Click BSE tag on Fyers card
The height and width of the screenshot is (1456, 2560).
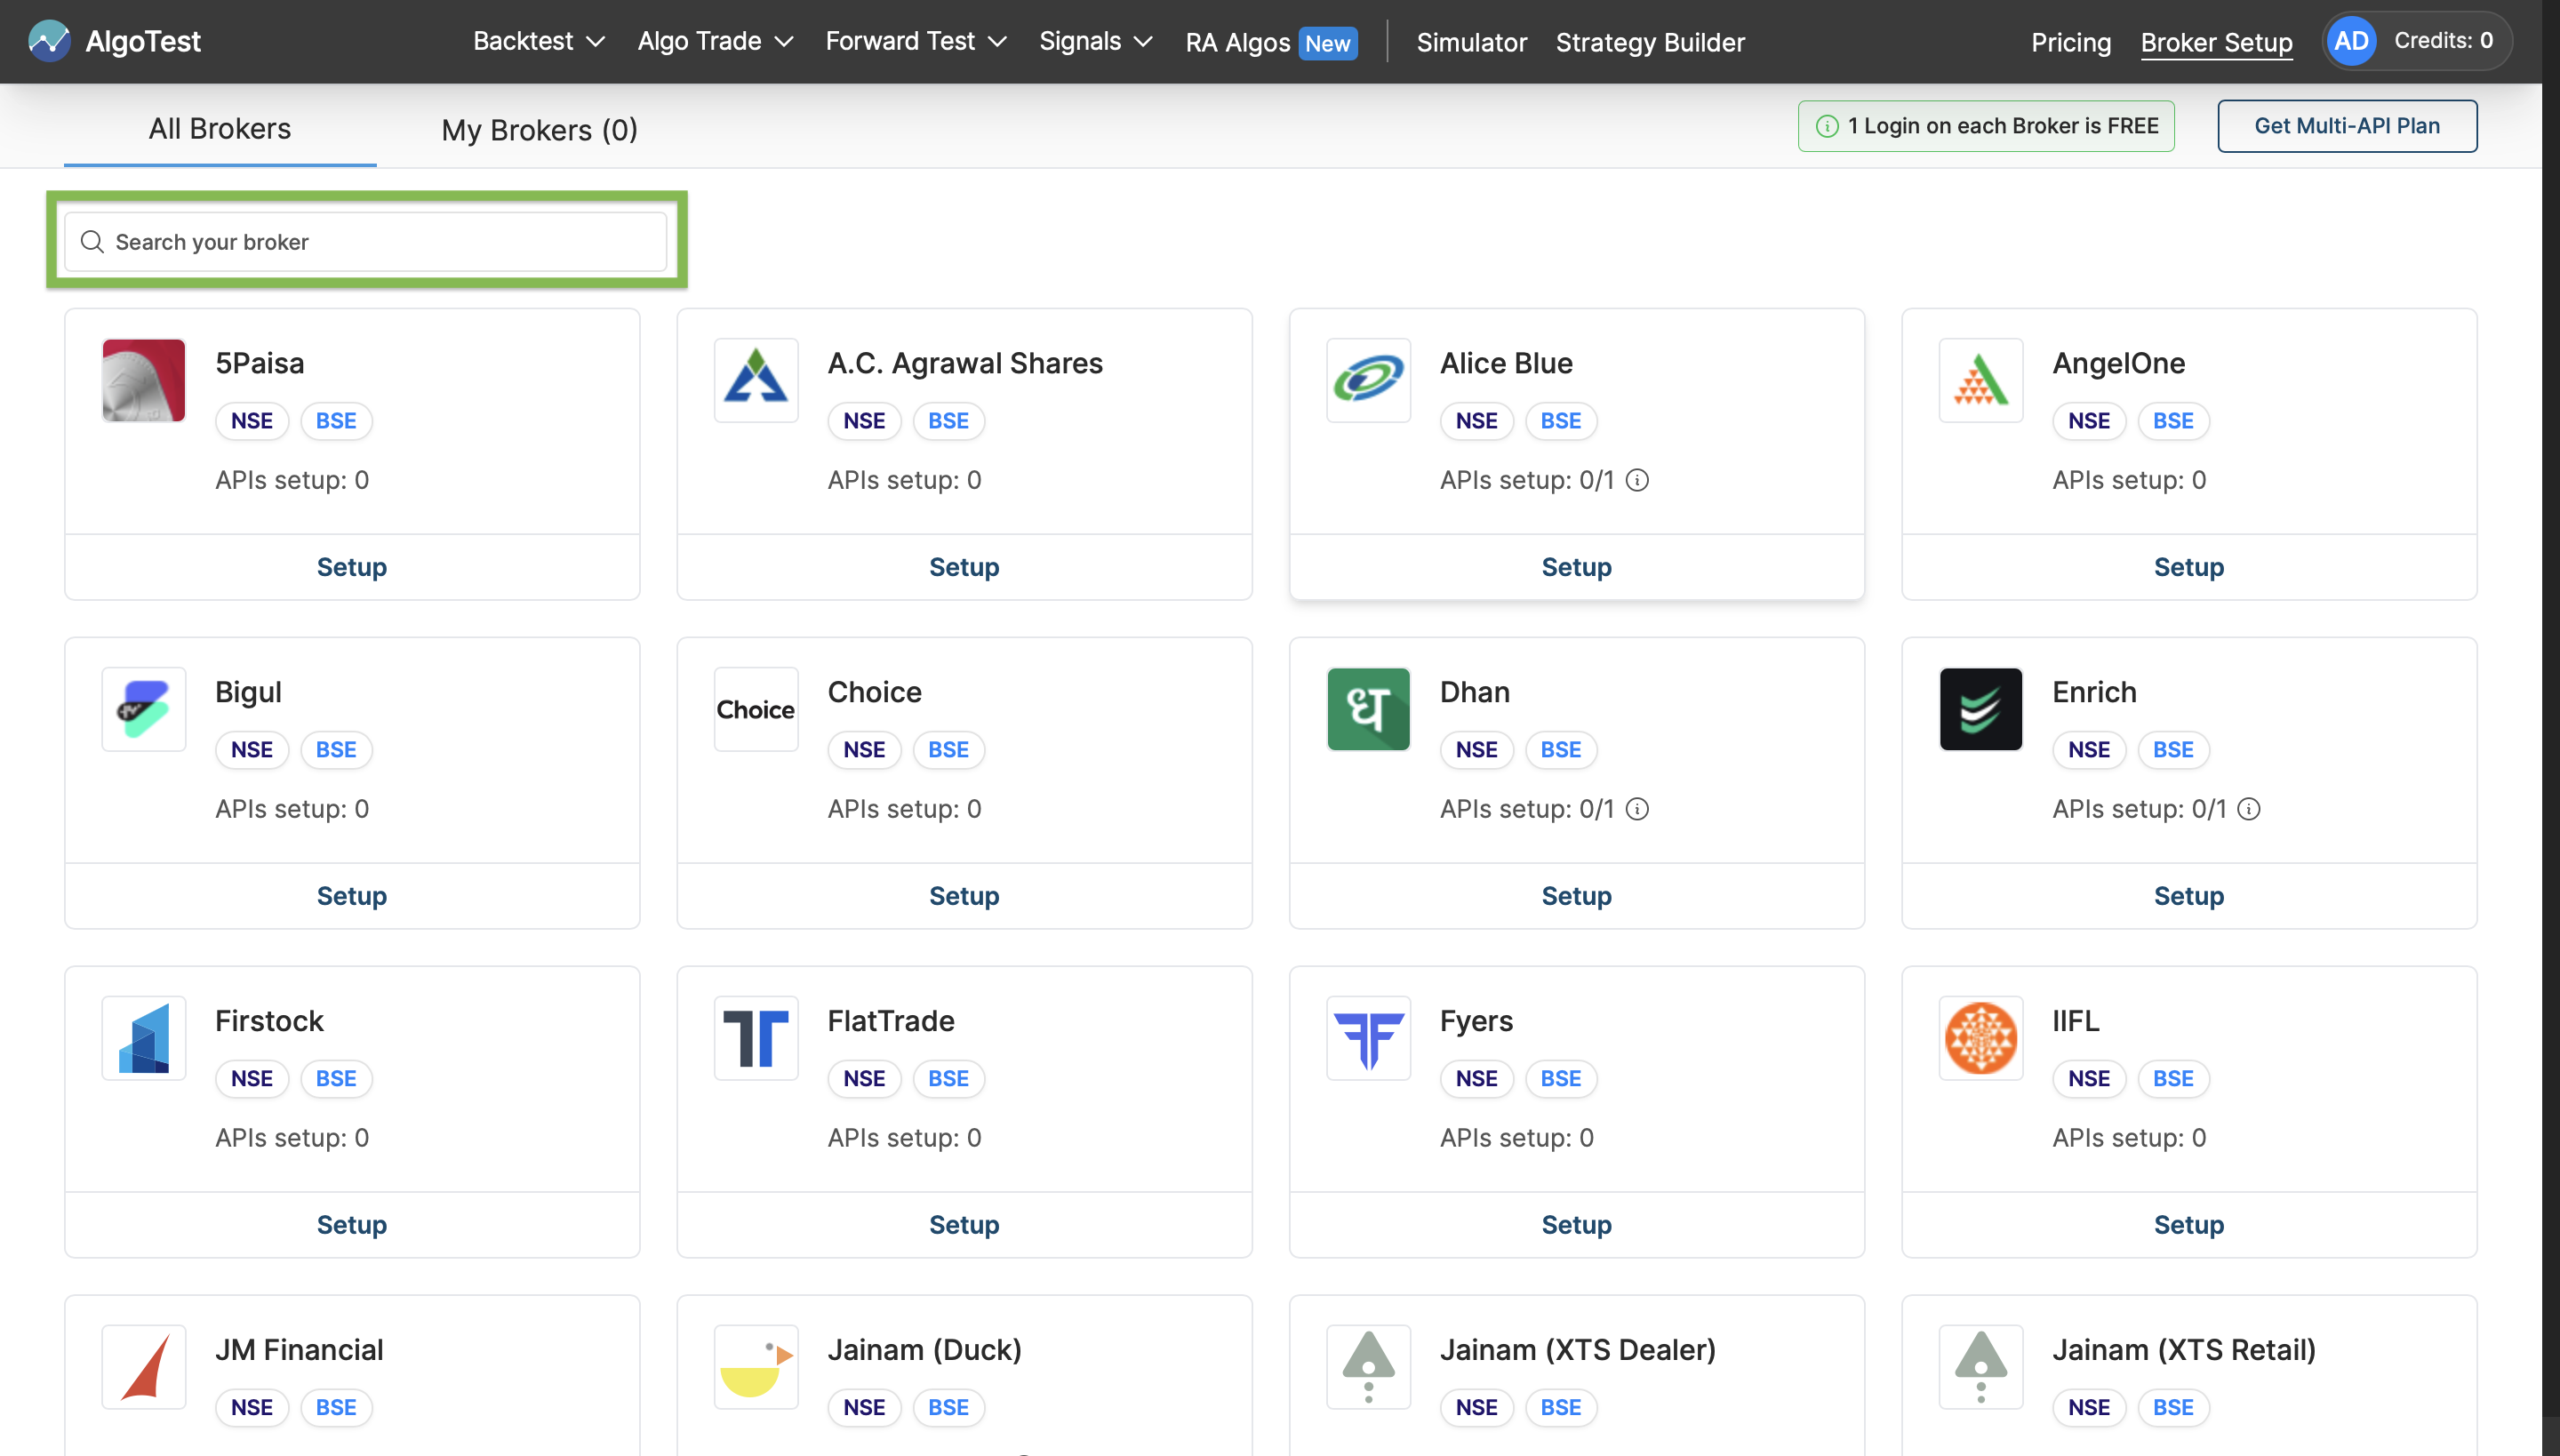pos(1560,1079)
